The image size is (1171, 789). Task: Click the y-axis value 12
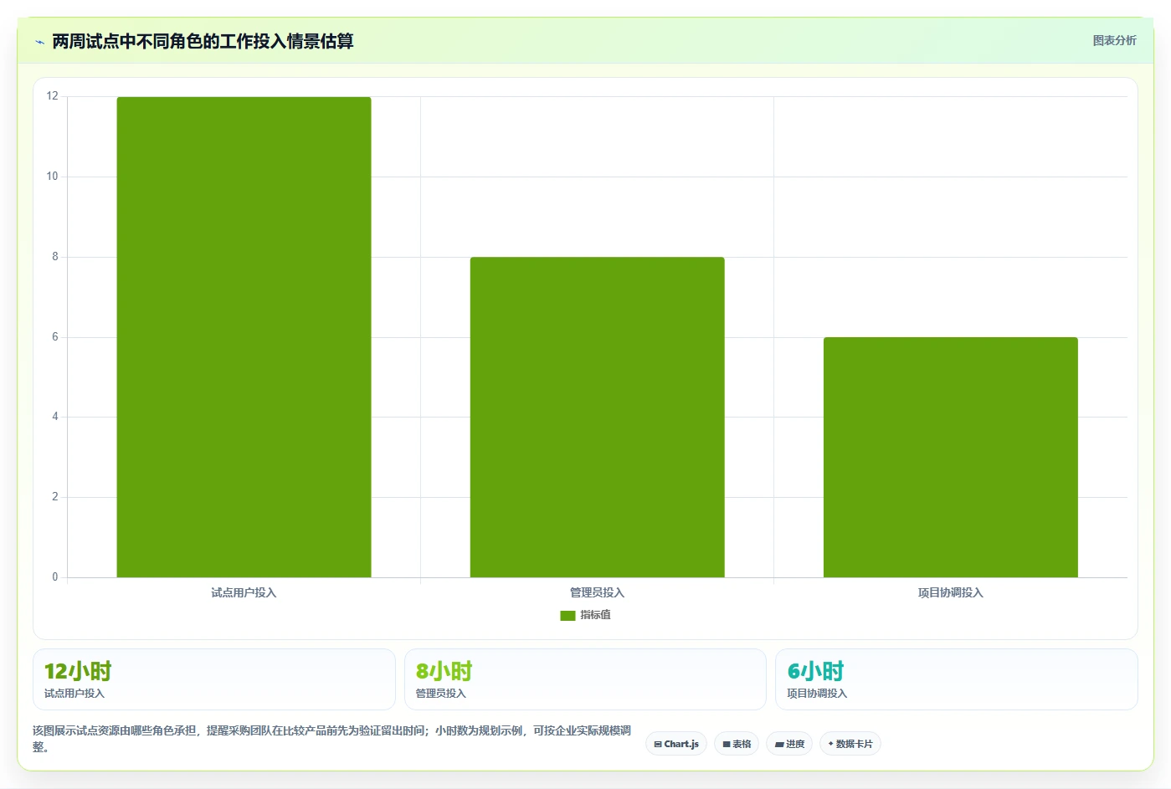coord(53,96)
